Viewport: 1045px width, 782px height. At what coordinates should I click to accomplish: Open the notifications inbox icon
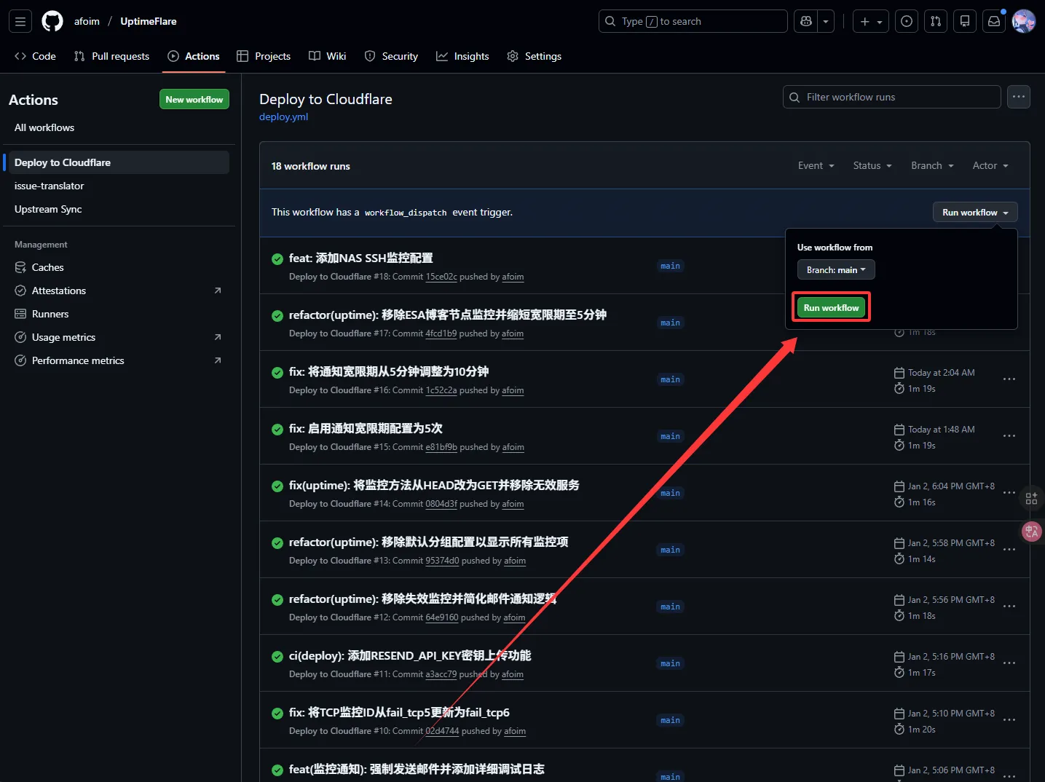point(994,21)
